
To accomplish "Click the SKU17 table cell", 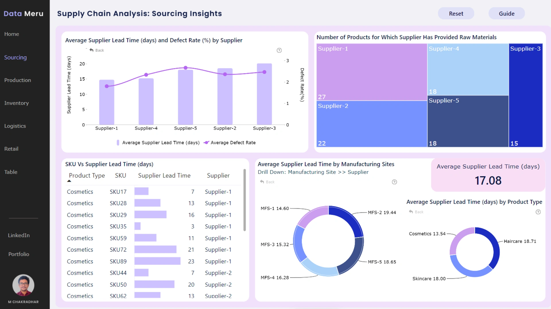I will click(x=118, y=192).
